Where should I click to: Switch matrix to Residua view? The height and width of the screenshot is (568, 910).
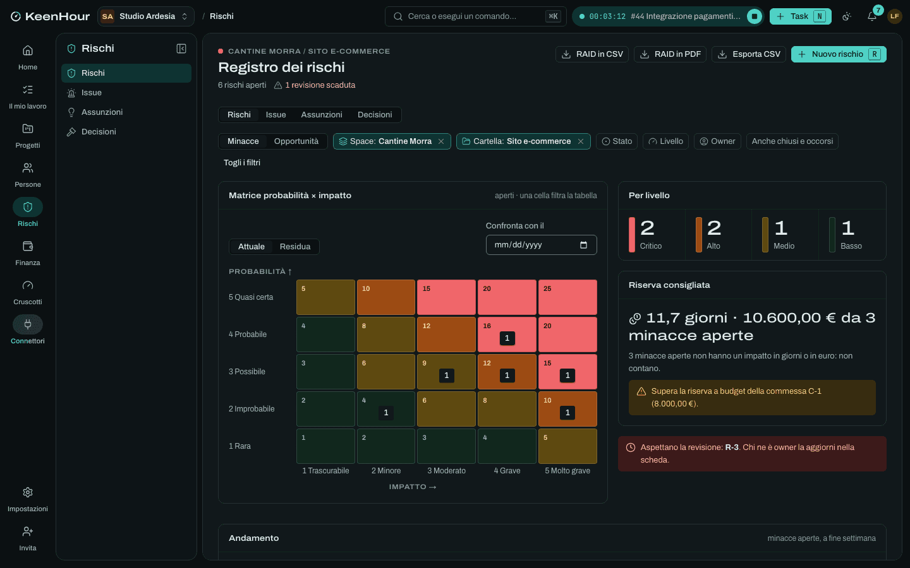point(295,247)
